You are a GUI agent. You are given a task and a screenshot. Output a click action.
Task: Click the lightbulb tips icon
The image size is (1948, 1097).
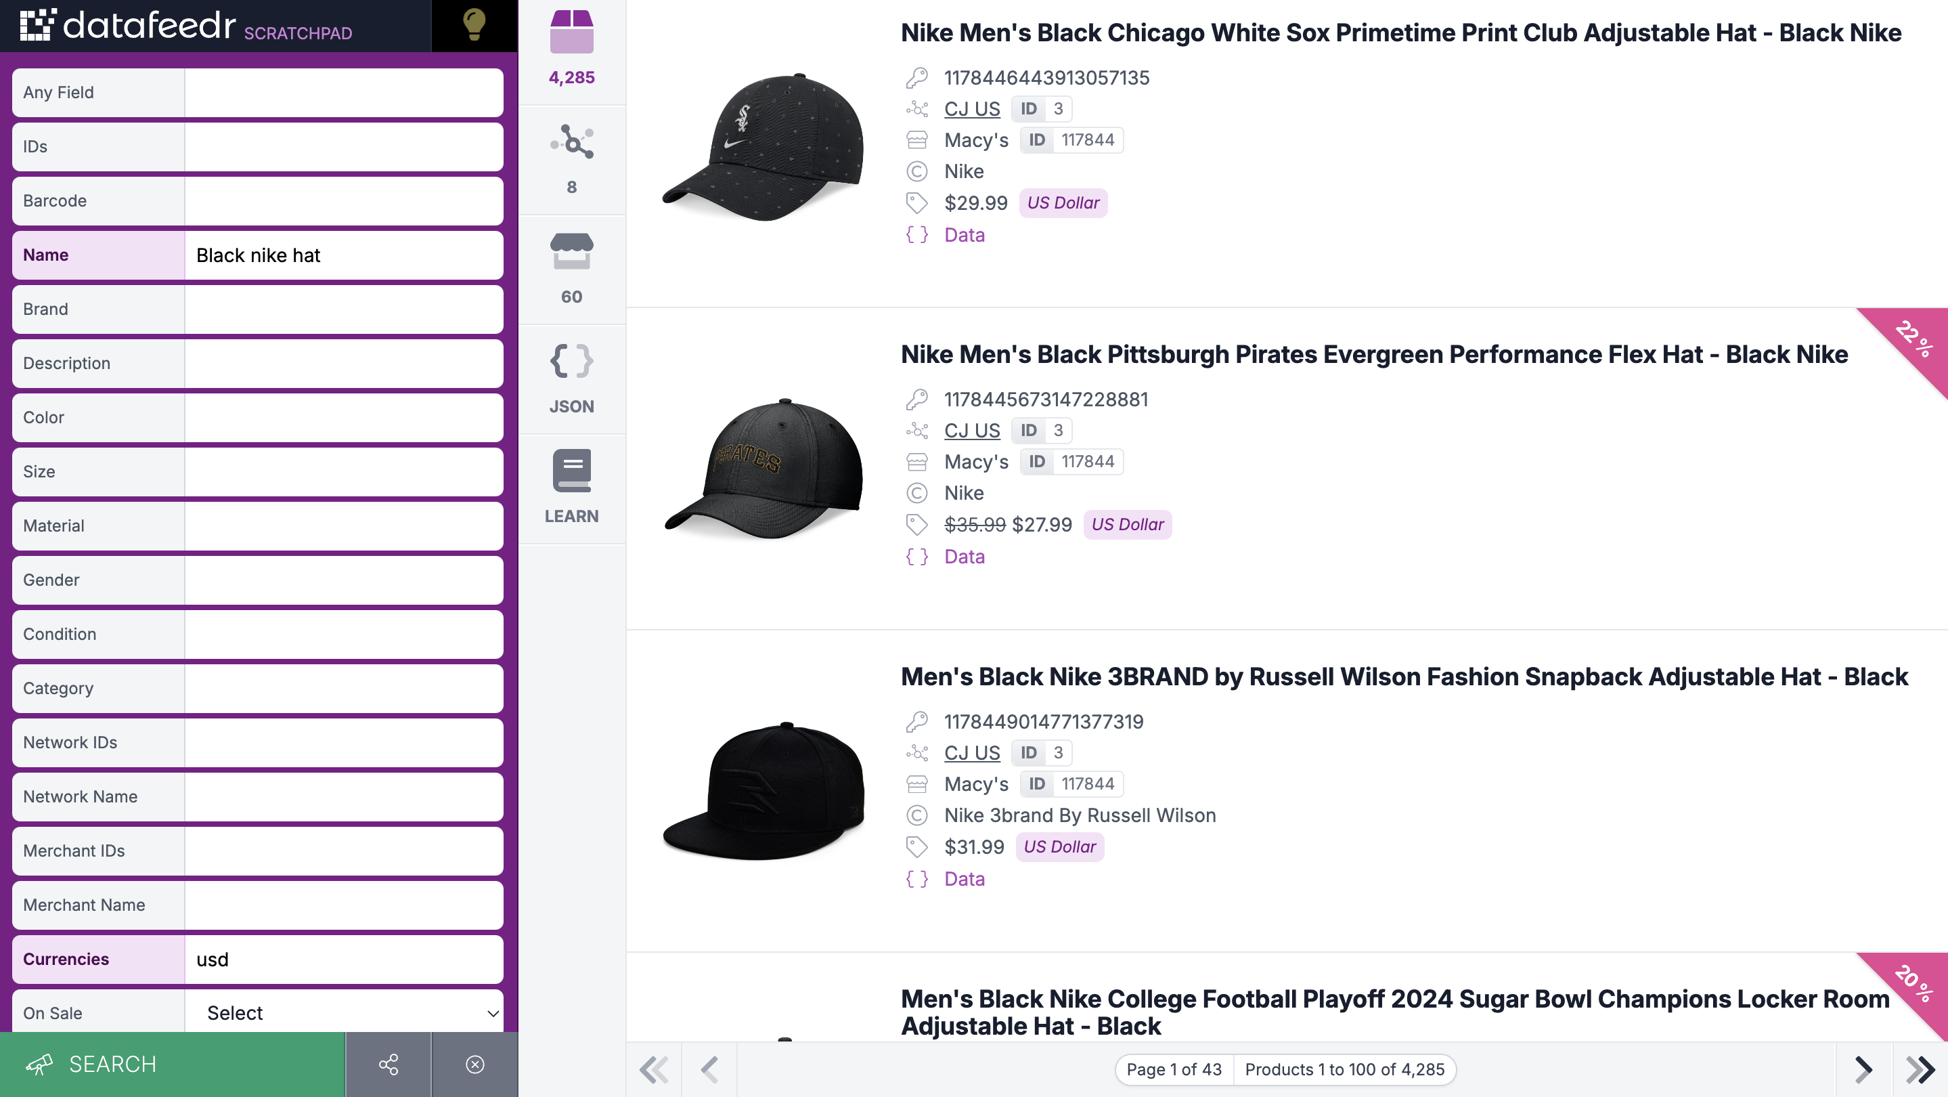click(474, 24)
